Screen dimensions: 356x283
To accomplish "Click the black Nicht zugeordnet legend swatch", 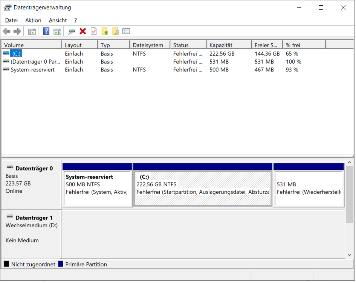I will point(6,264).
